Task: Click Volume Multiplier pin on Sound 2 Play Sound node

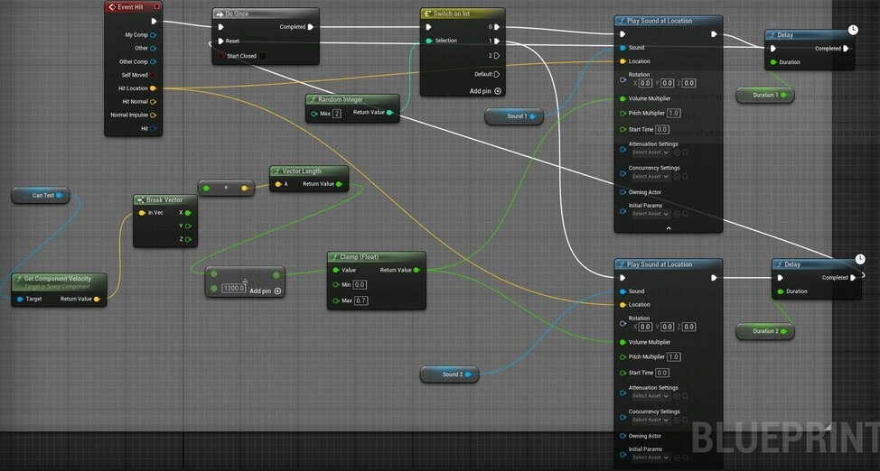Action: point(623,342)
